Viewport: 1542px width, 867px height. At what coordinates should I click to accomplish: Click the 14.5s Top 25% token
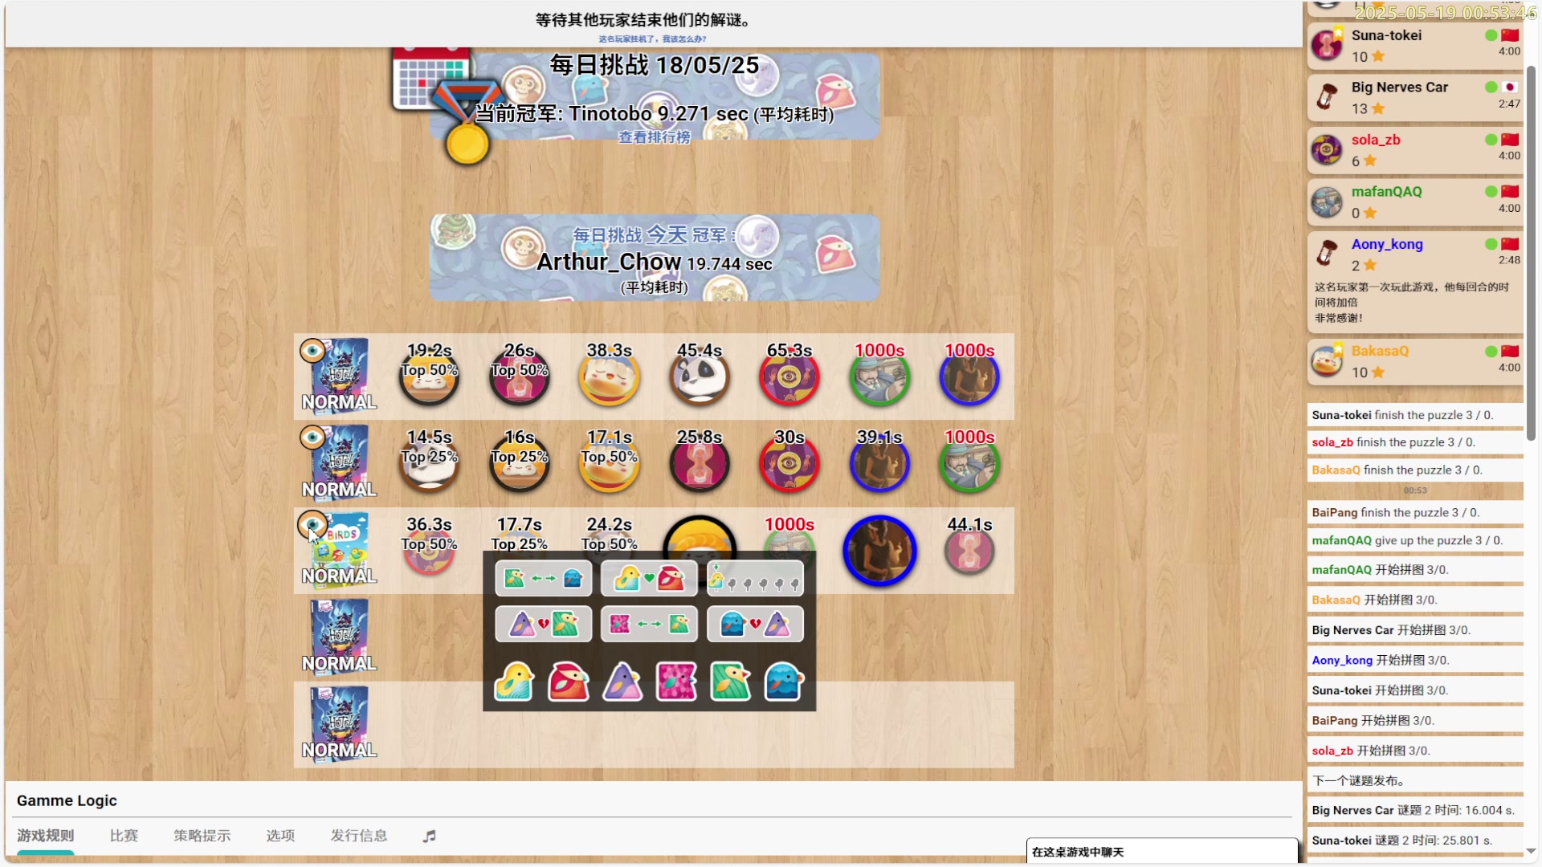click(x=429, y=463)
